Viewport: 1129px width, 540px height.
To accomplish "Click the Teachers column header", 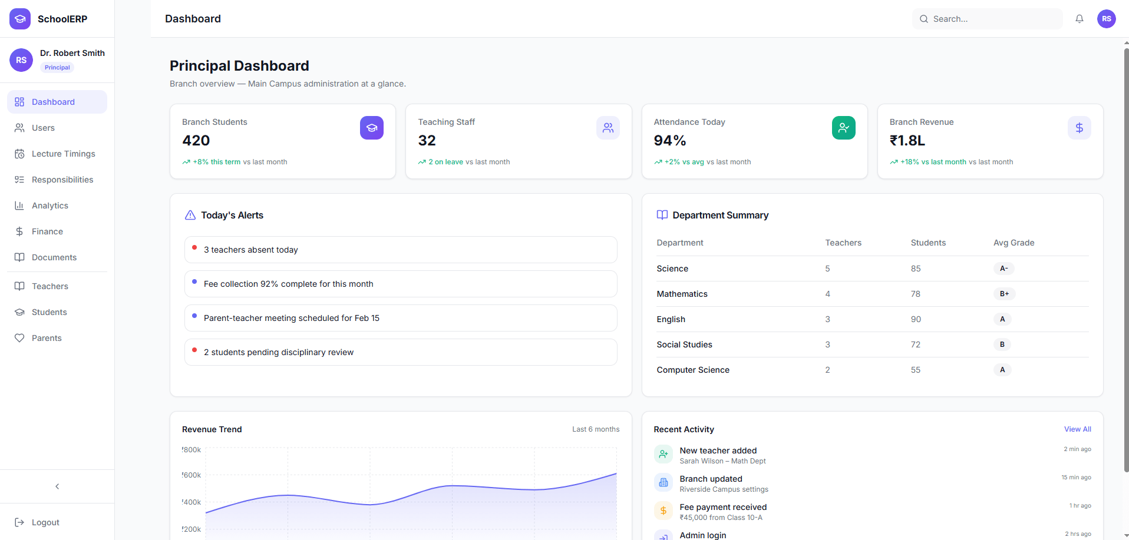I will tap(843, 243).
